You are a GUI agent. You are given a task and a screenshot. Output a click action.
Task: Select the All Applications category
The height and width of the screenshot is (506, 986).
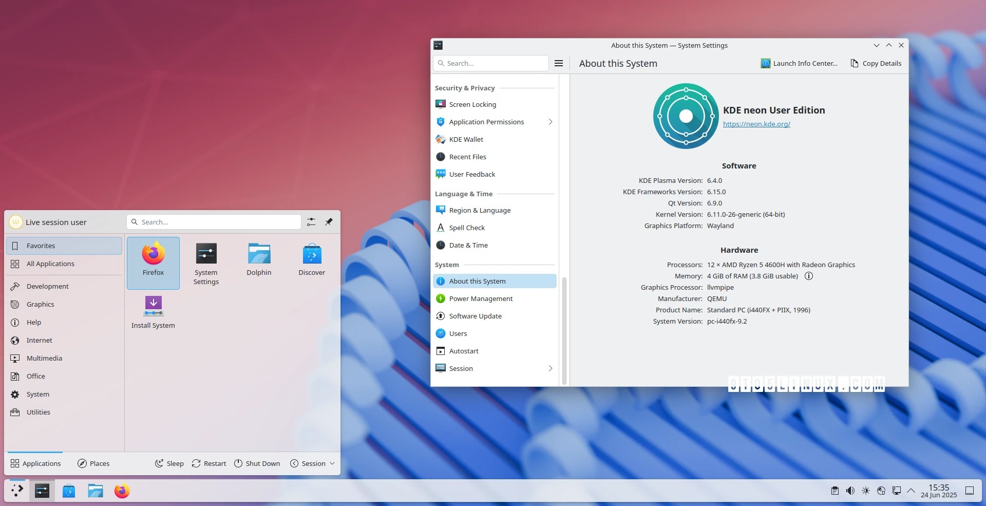pyautogui.click(x=64, y=264)
